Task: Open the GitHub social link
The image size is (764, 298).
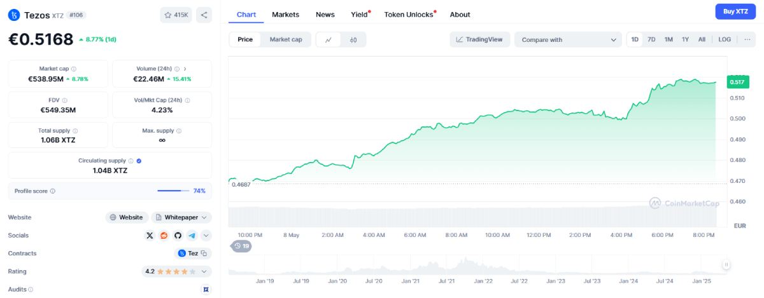Action: [x=178, y=236]
